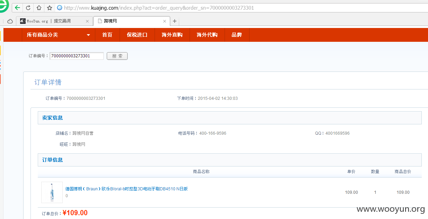428x219 pixels.
Task: Go back with the browser back arrow
Action: 17,8
